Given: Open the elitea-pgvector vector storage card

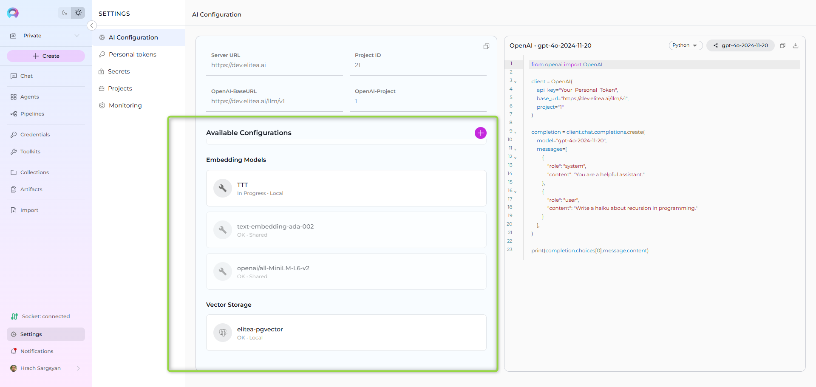Looking at the screenshot, I should pyautogui.click(x=346, y=333).
